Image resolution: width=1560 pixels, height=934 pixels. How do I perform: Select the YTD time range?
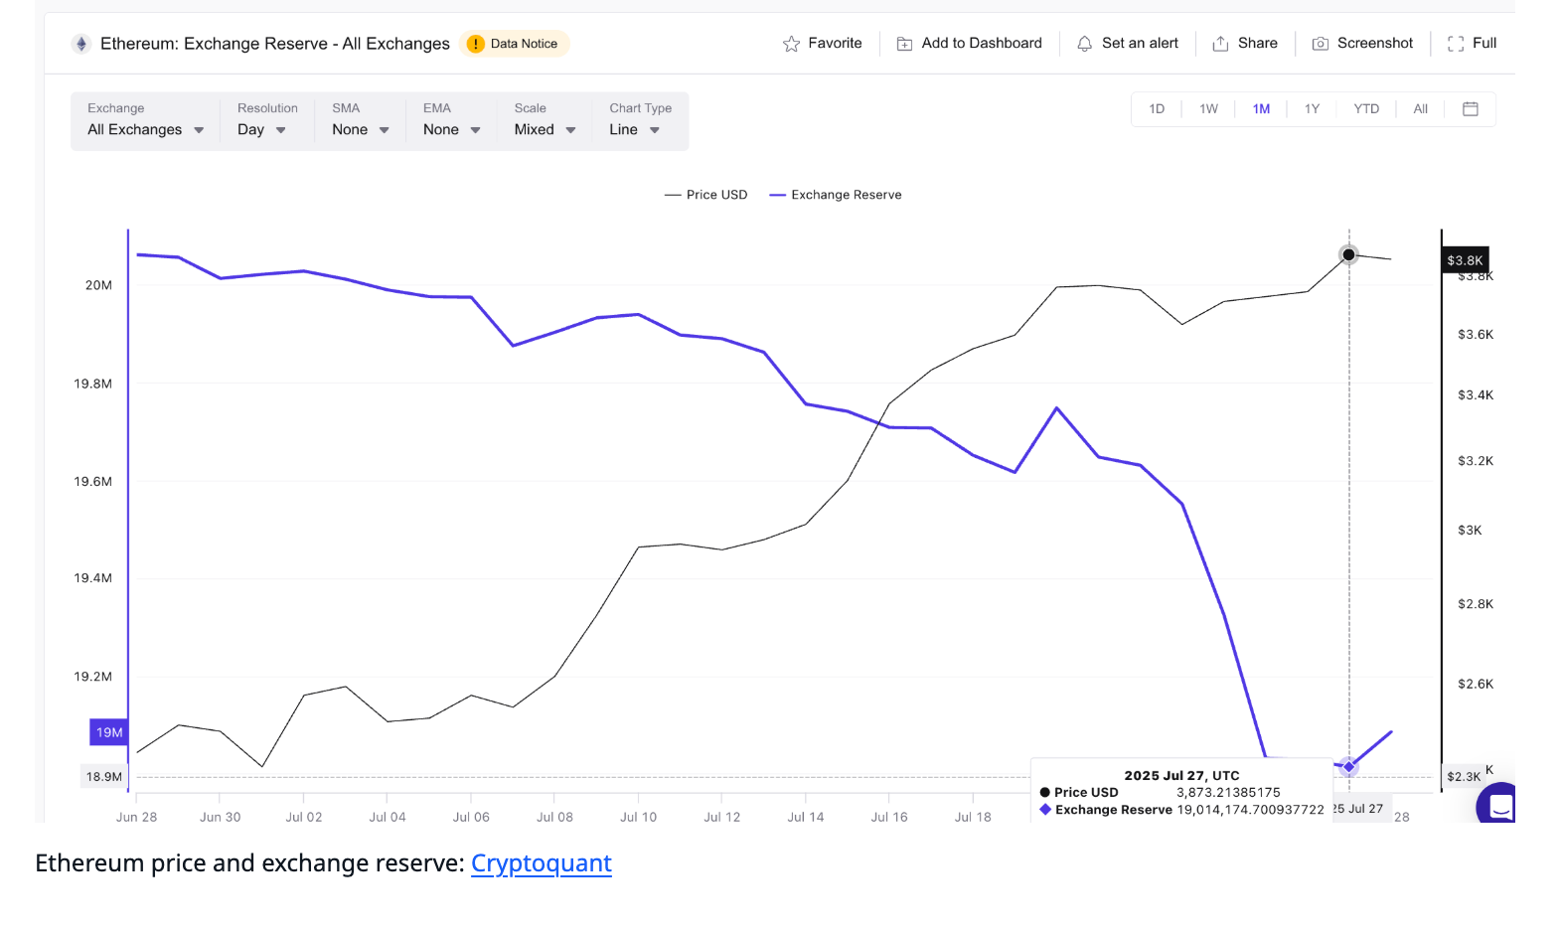(x=1365, y=109)
